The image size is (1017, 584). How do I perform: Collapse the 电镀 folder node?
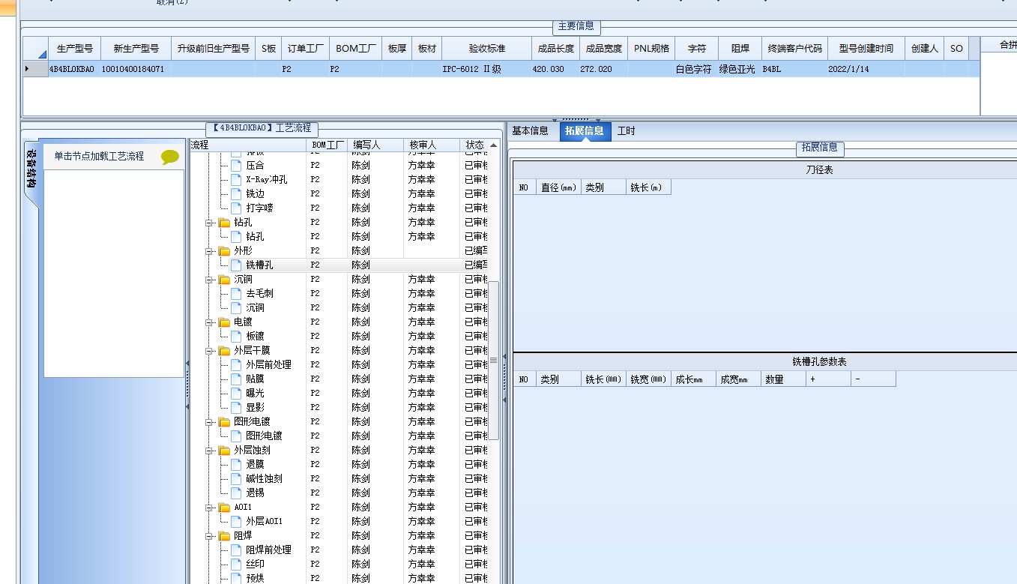[210, 322]
